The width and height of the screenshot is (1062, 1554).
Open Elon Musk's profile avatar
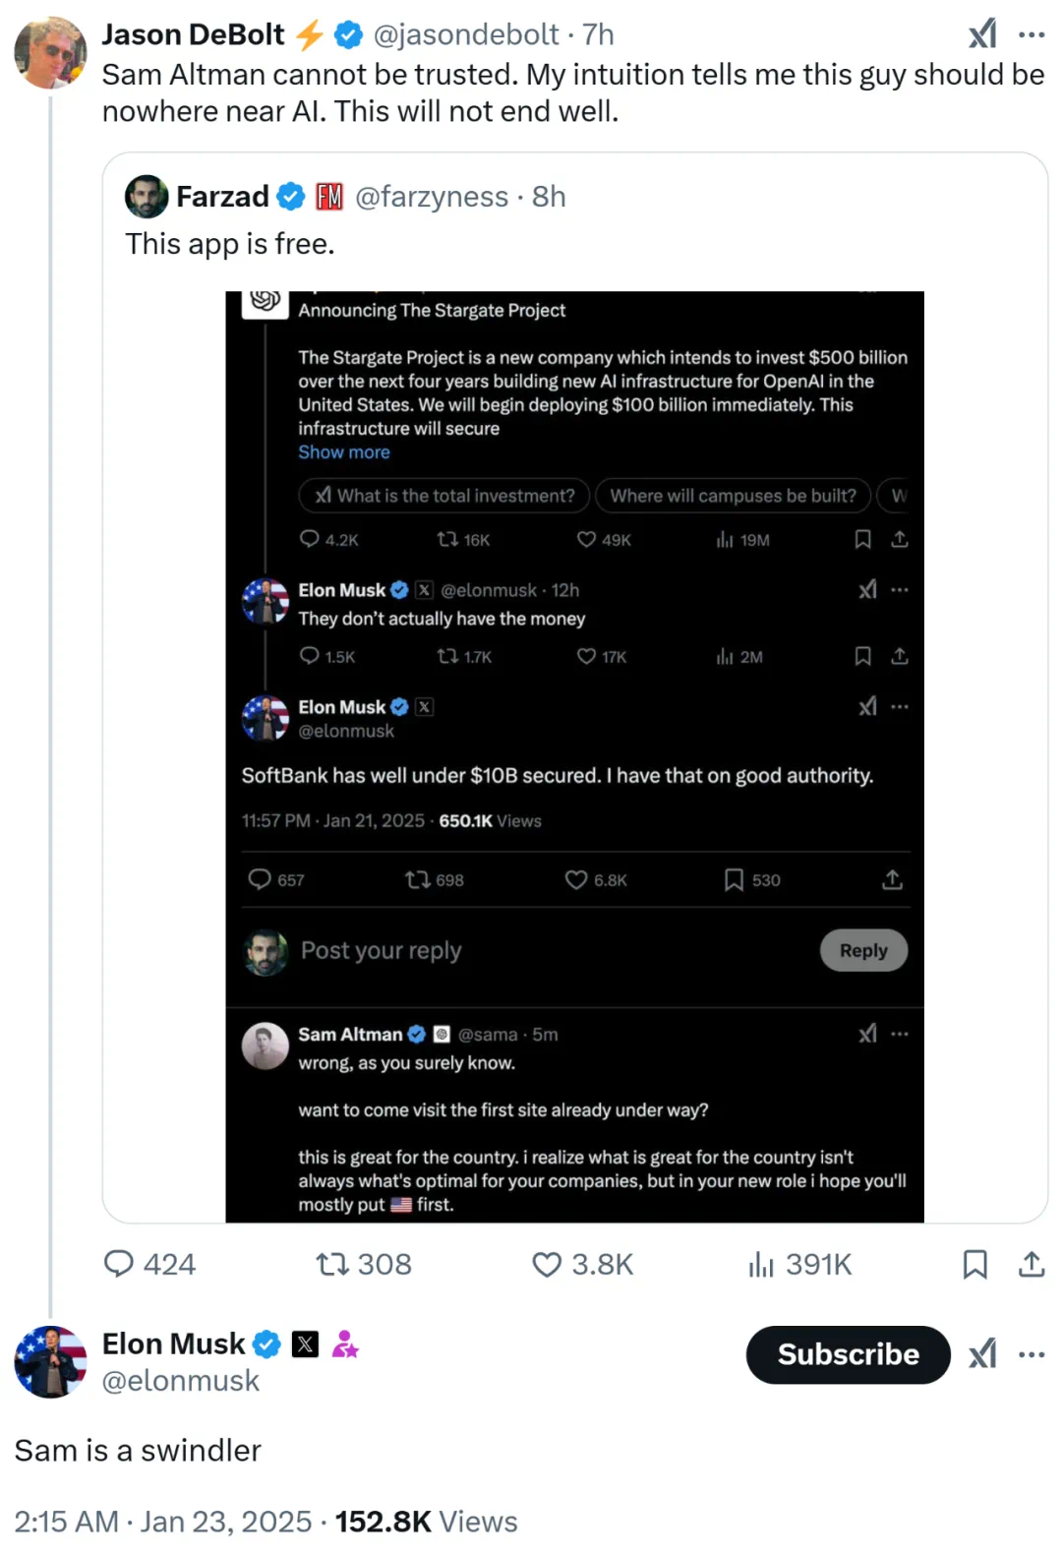coord(50,1361)
